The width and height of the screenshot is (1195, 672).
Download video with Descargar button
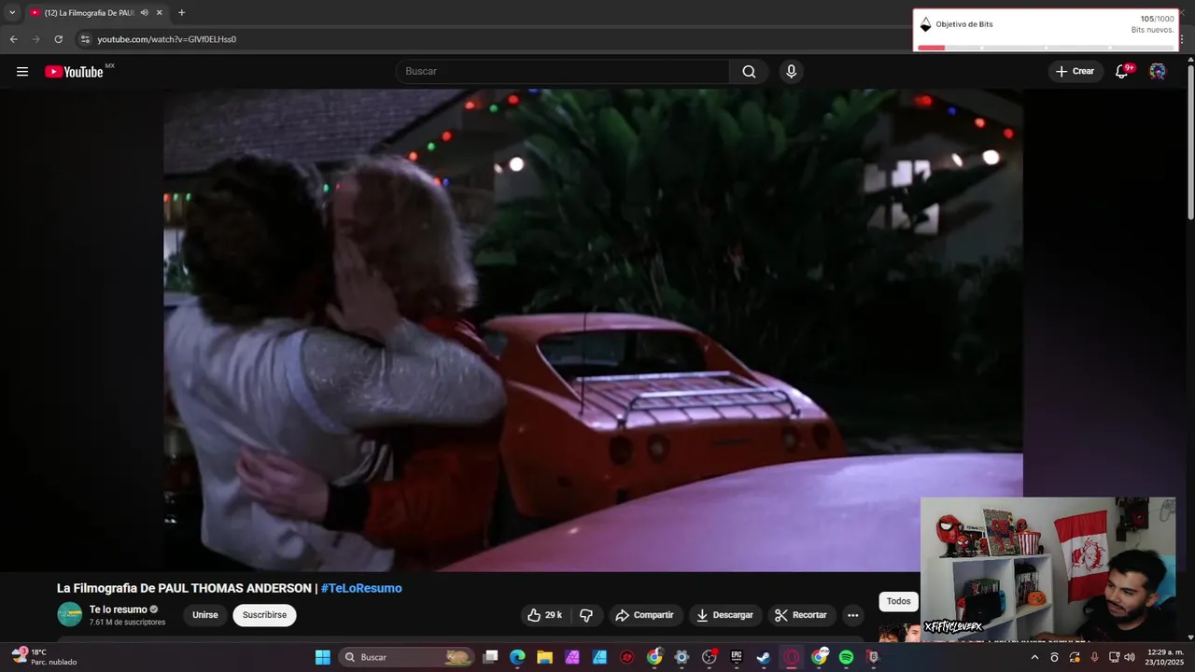pos(724,615)
